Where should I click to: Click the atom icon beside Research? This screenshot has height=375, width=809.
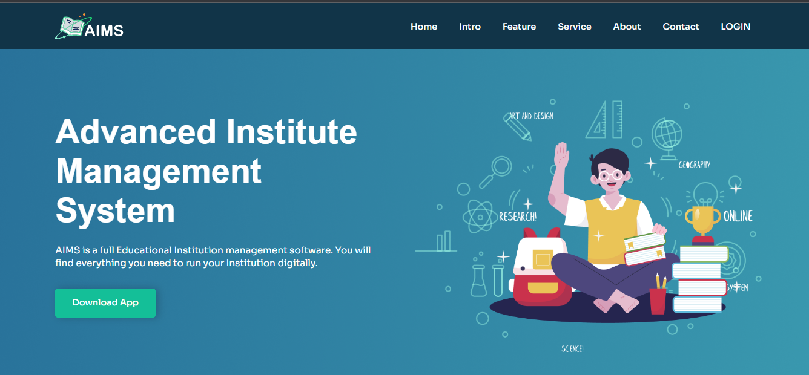[x=480, y=217]
